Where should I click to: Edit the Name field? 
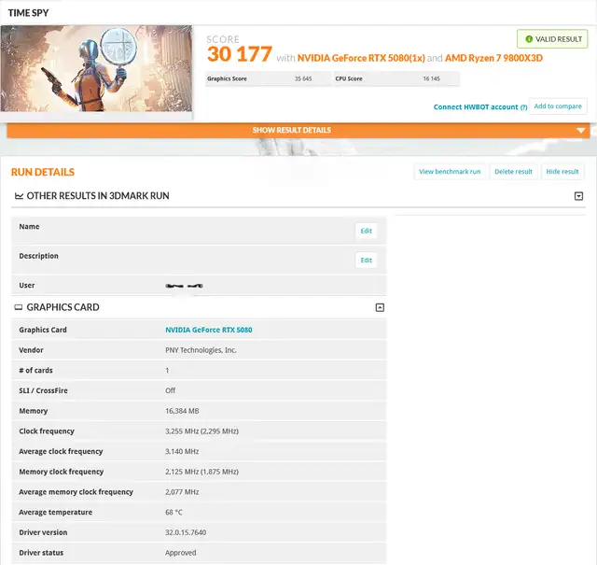pyautogui.click(x=367, y=231)
